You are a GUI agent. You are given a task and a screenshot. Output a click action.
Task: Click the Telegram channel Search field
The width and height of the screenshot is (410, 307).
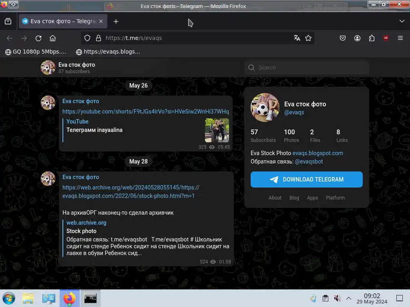306,68
